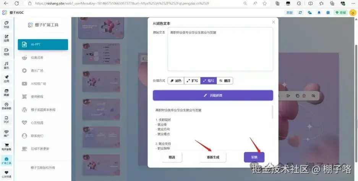Select slide thumbnail 5

tap(101, 137)
